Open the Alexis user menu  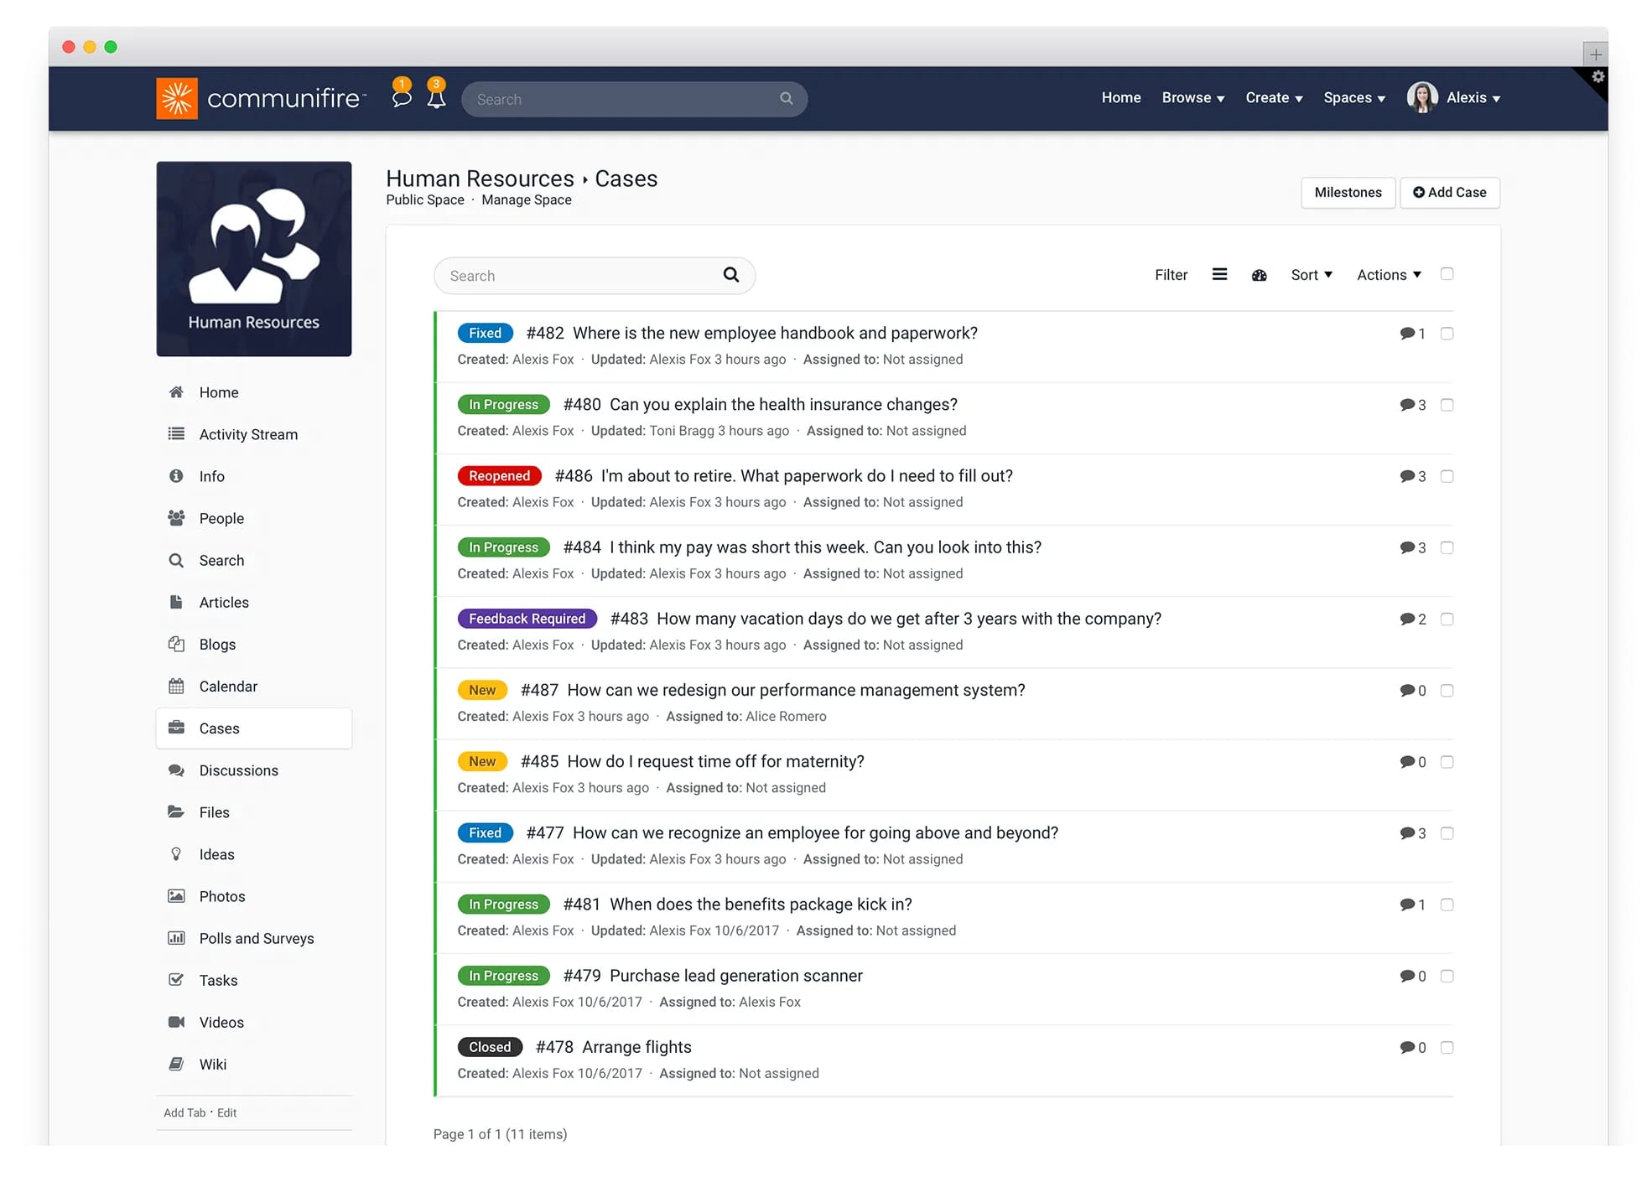[x=1473, y=97]
